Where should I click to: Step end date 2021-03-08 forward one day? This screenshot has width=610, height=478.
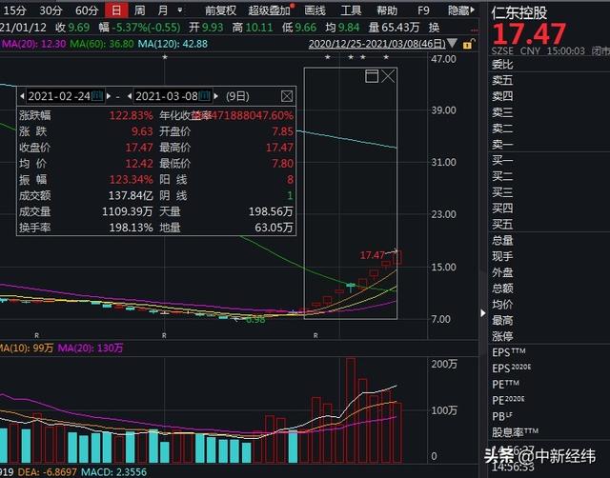pyautogui.click(x=216, y=96)
